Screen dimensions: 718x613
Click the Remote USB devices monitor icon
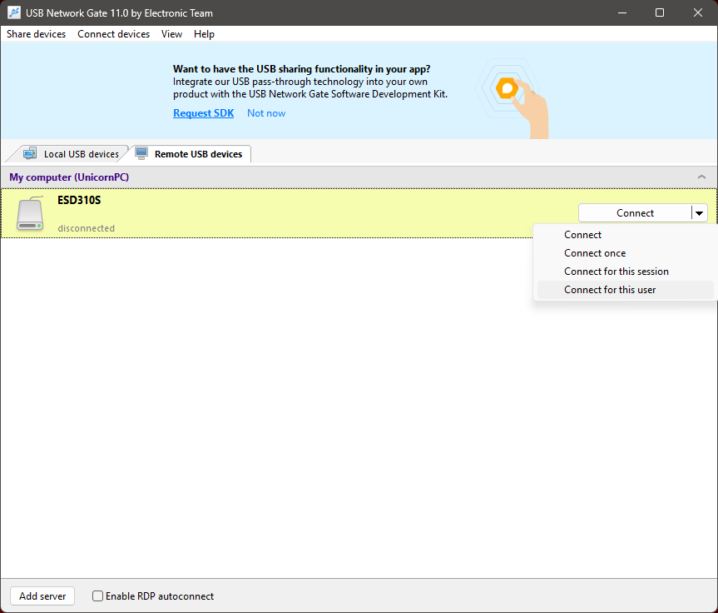point(141,153)
